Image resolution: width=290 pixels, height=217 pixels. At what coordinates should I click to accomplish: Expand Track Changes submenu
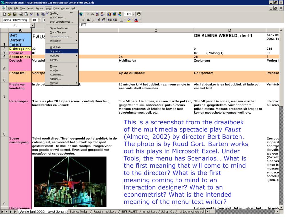[x=61, y=32]
